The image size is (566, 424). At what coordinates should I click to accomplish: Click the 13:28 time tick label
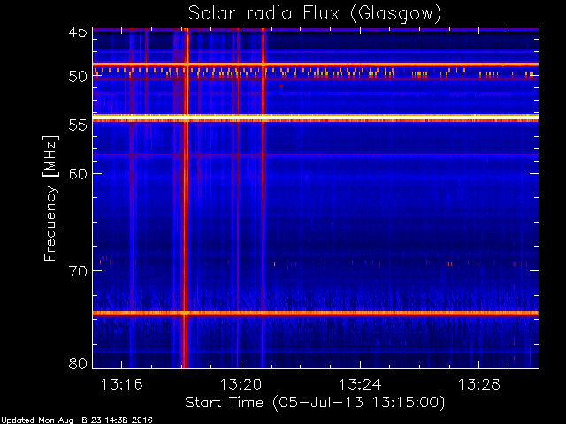tap(479, 384)
